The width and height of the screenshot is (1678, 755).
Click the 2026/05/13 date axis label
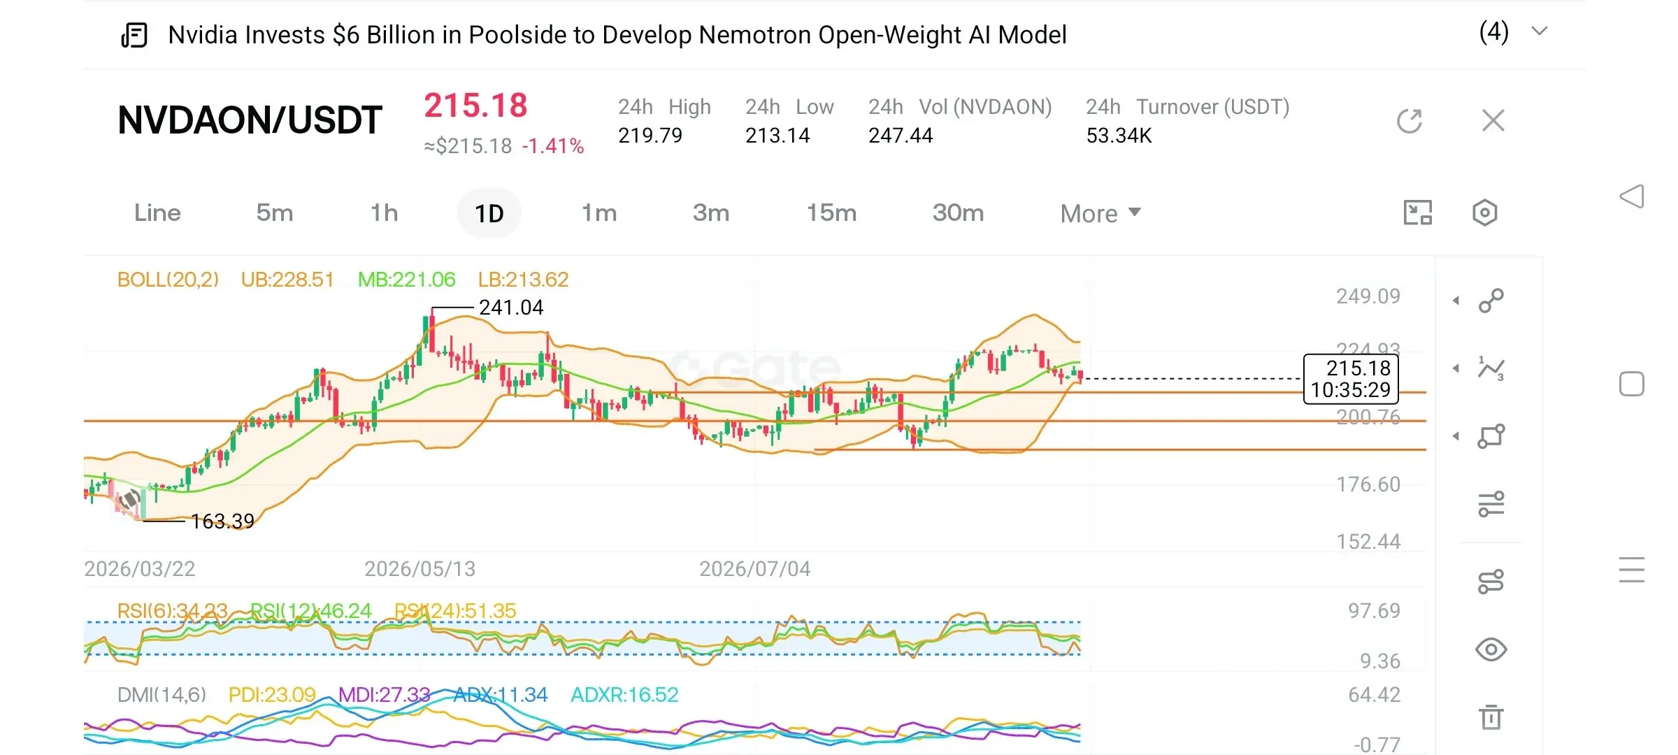tap(419, 569)
